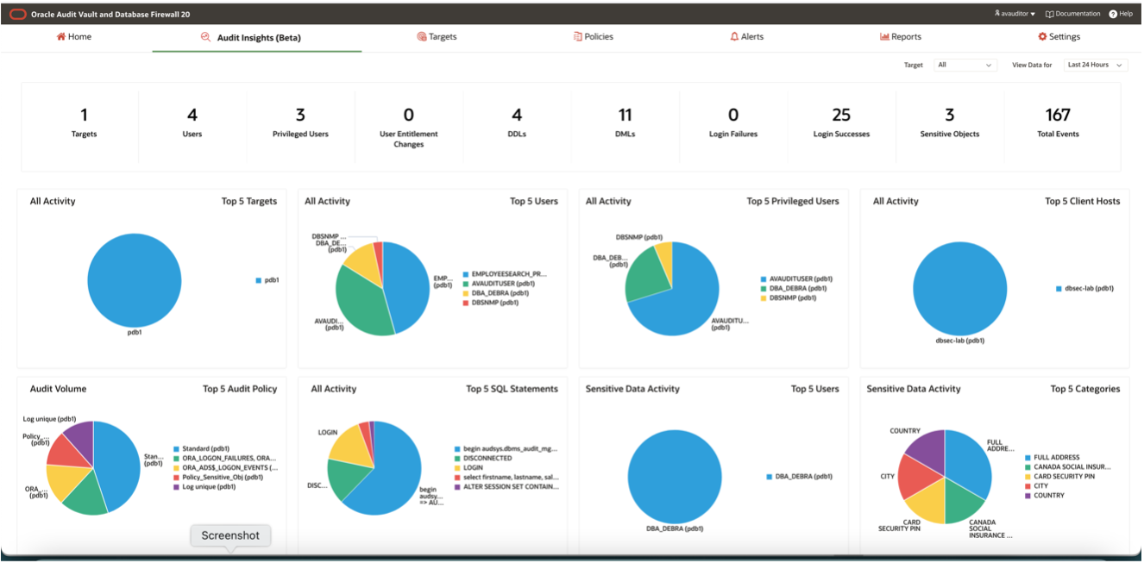This screenshot has height=563, width=1144.
Task: Open the View Data for Last 24 Hours dropdown
Action: tap(1094, 65)
